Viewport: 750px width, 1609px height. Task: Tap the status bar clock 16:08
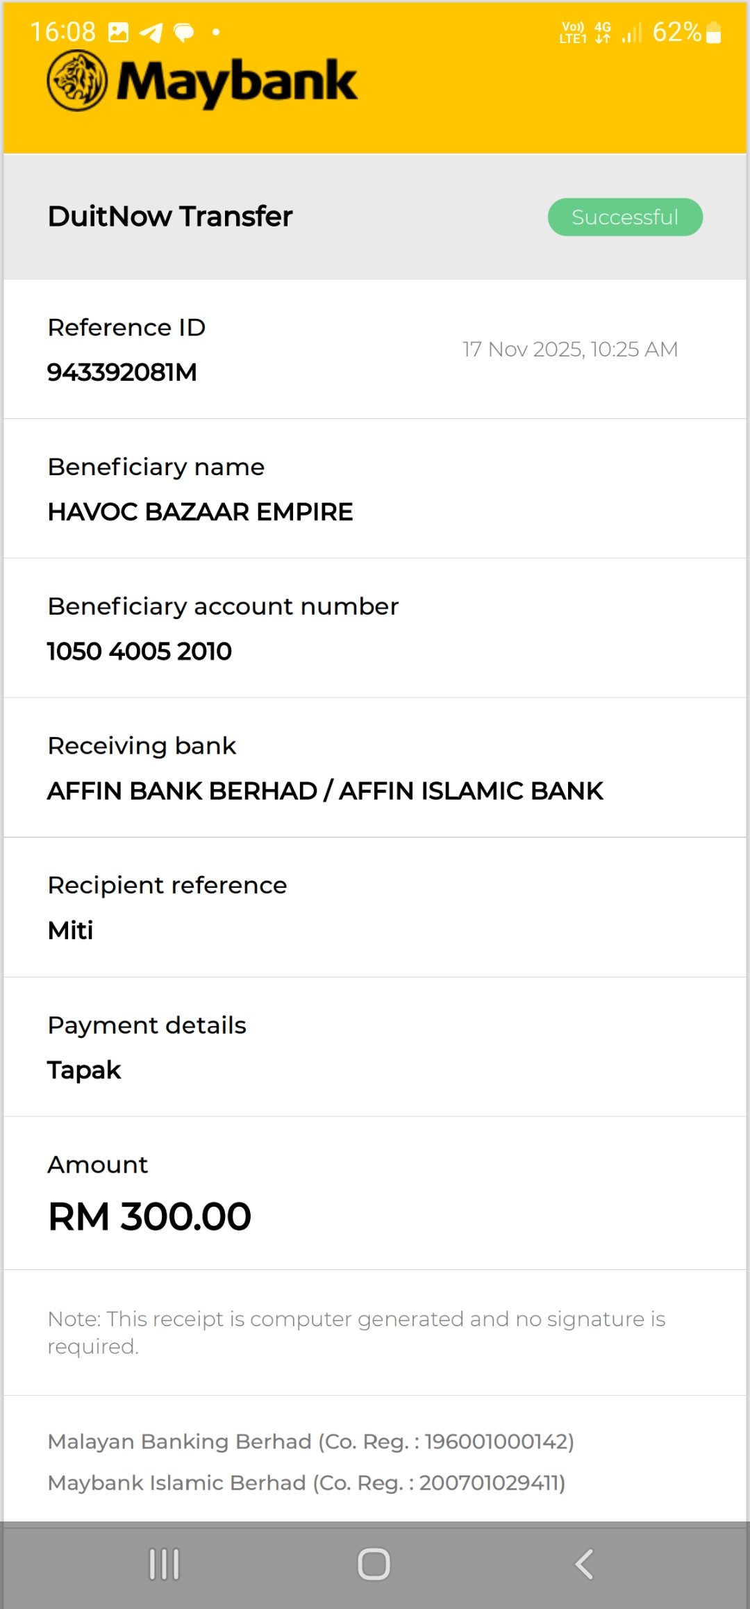tap(63, 32)
